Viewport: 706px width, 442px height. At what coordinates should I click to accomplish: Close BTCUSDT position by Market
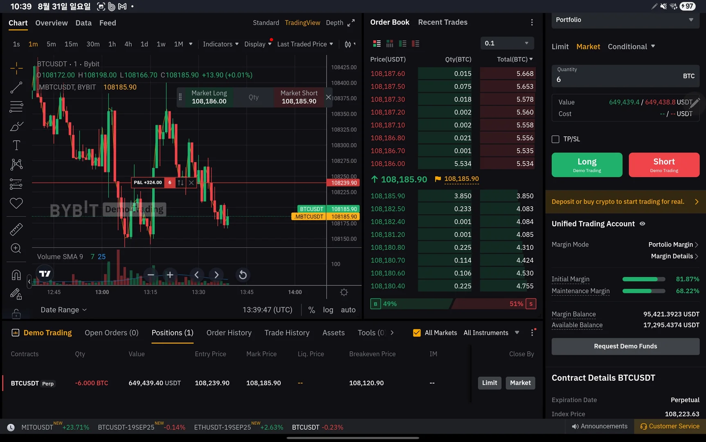pos(520,383)
